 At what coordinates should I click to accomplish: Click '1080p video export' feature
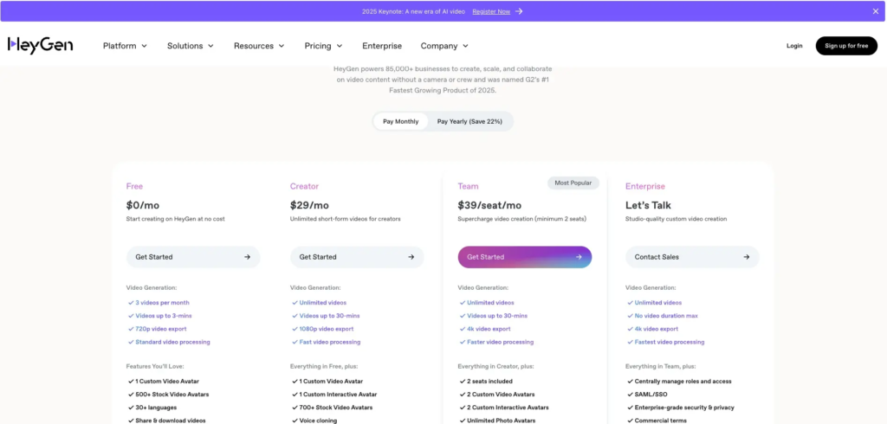click(327, 329)
